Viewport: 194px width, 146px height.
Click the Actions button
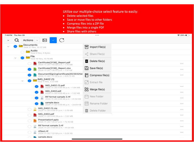click(x=28, y=40)
